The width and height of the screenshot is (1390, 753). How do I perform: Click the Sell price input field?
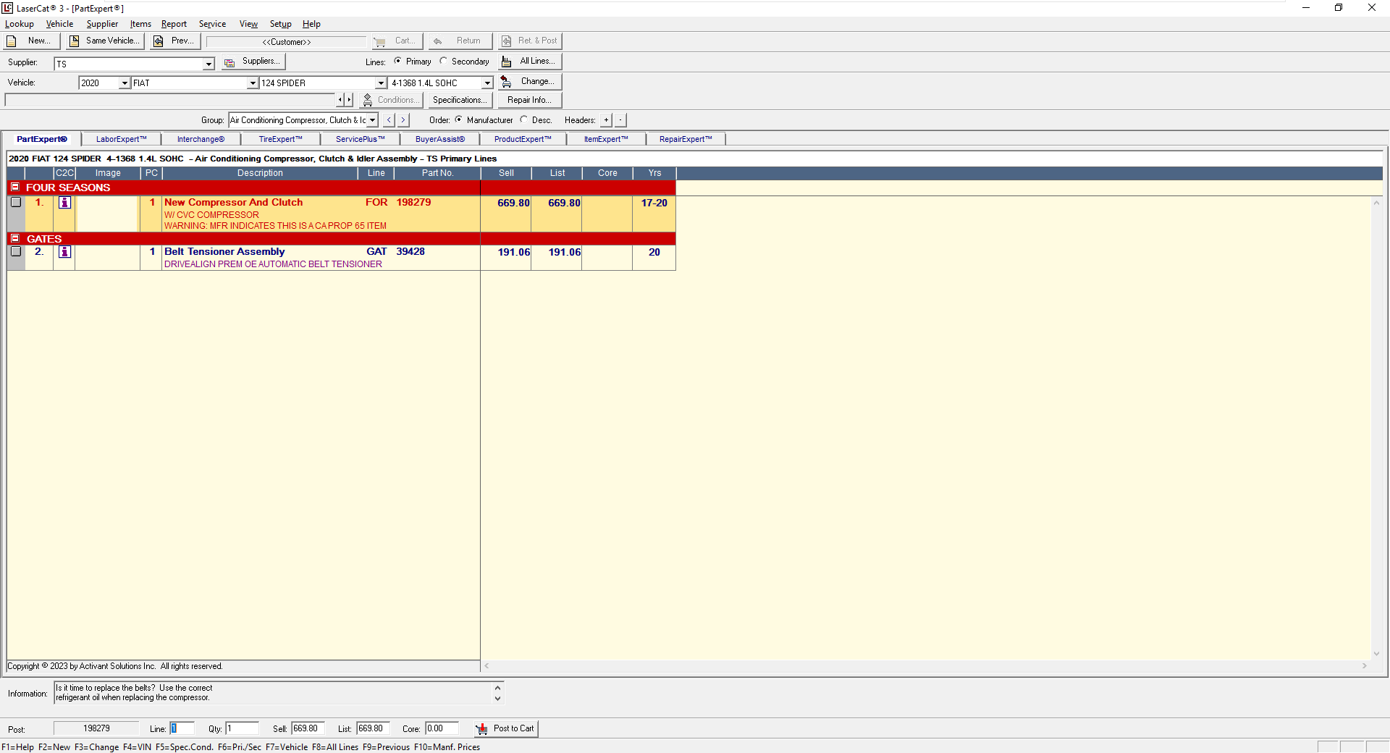pyautogui.click(x=308, y=728)
